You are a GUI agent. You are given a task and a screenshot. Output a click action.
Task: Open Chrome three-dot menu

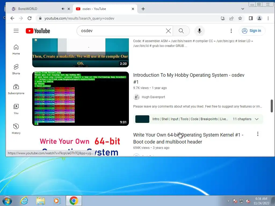268,18
